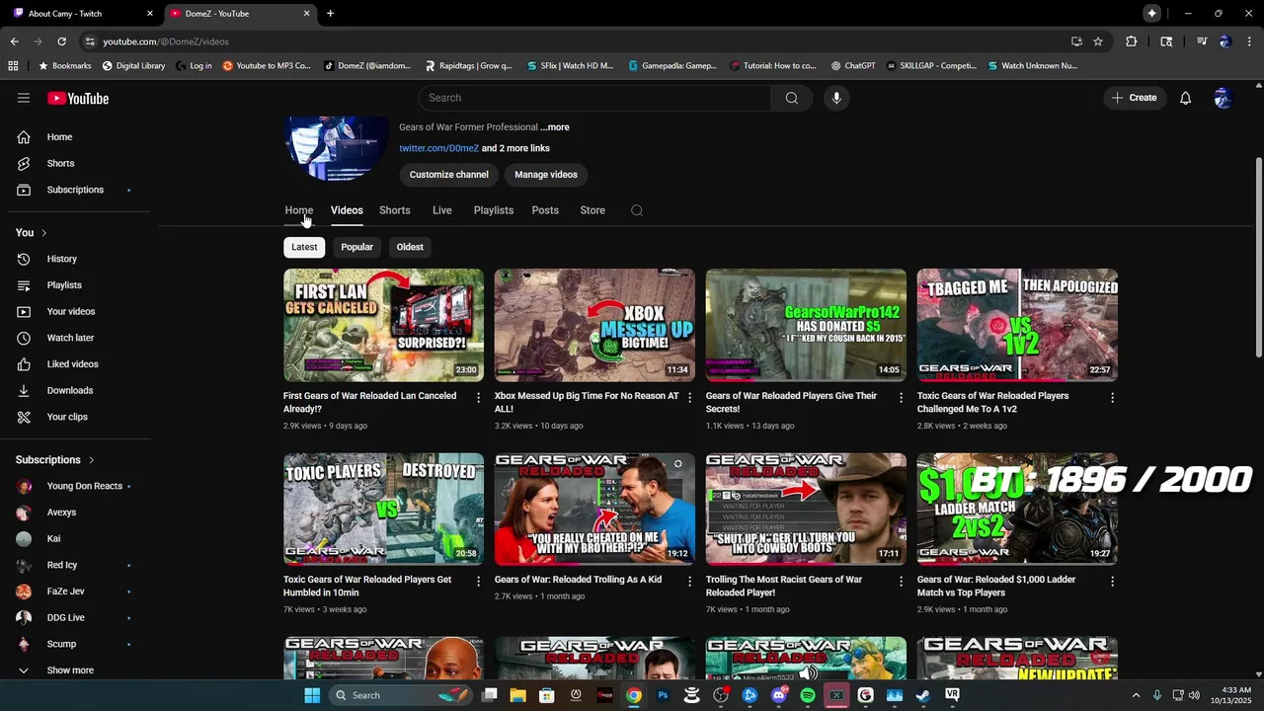Click the YouTube search input field

pyautogui.click(x=594, y=98)
